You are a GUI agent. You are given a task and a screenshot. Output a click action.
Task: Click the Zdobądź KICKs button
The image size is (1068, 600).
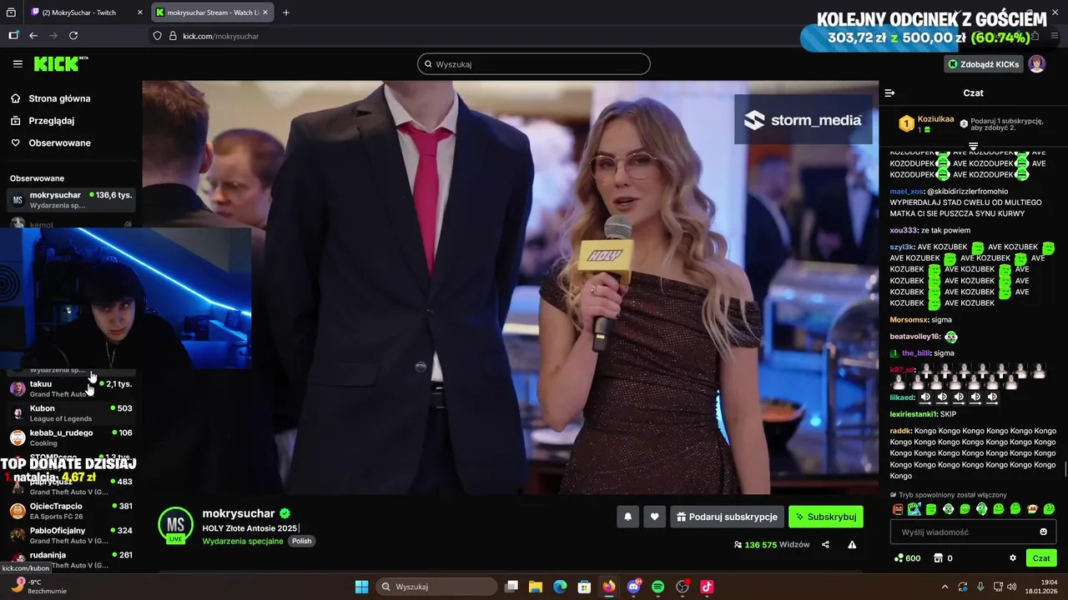pos(984,64)
